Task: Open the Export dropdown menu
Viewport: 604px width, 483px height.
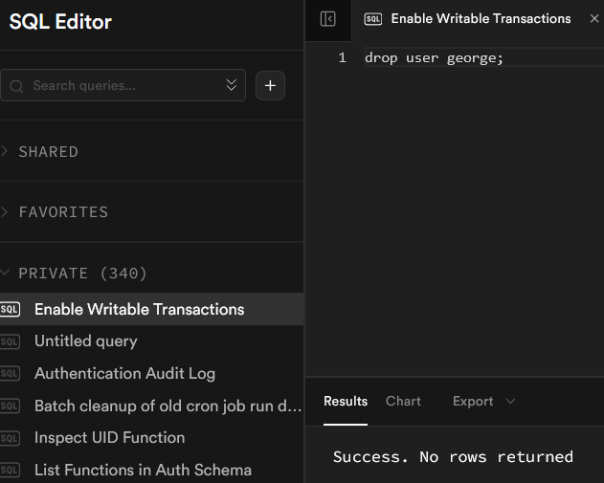Action: click(x=483, y=401)
